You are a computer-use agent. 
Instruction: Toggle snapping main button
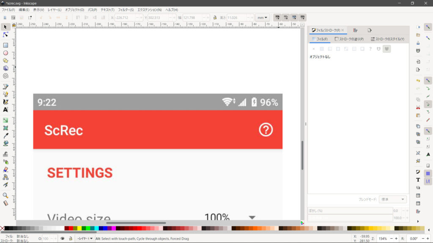[x=428, y=27]
